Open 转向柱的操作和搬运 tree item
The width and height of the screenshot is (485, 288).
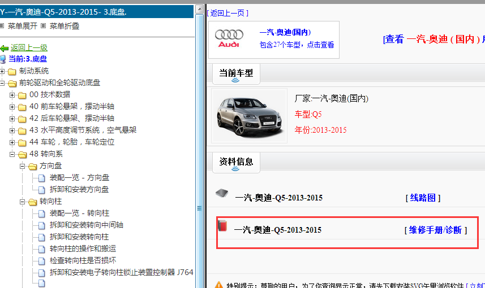(83, 249)
